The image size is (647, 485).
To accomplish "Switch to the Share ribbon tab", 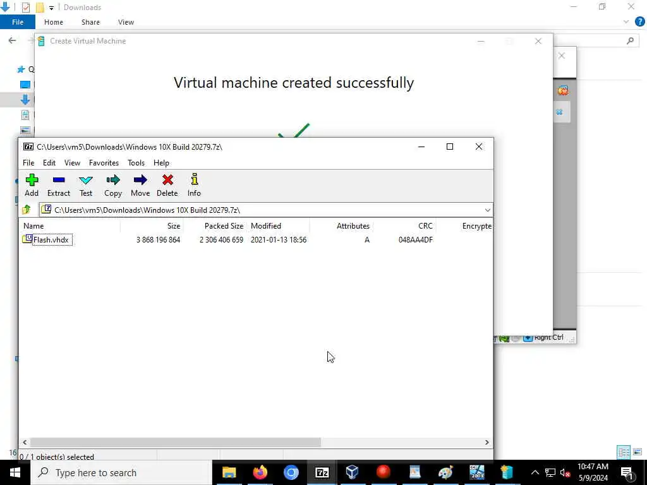I will coord(90,22).
